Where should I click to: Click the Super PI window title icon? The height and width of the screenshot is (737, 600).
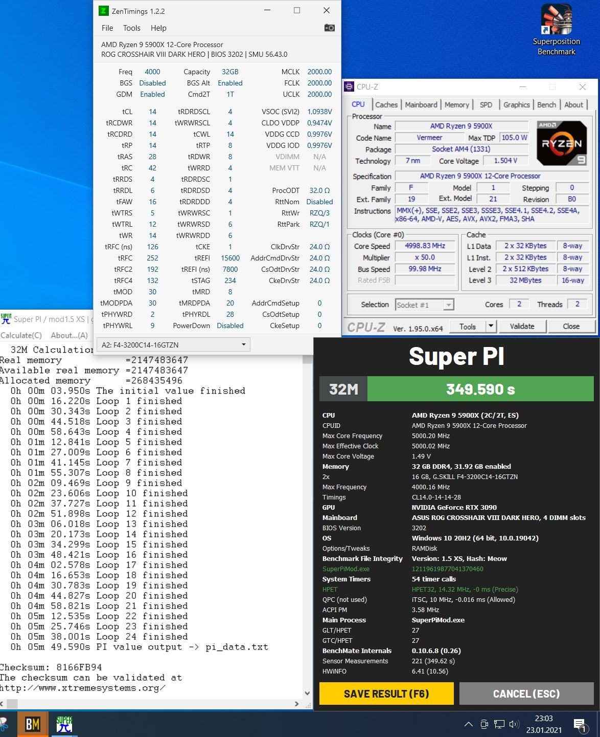click(6, 318)
